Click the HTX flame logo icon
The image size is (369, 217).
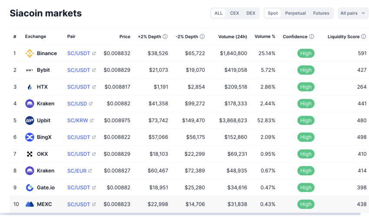[x=30, y=87]
